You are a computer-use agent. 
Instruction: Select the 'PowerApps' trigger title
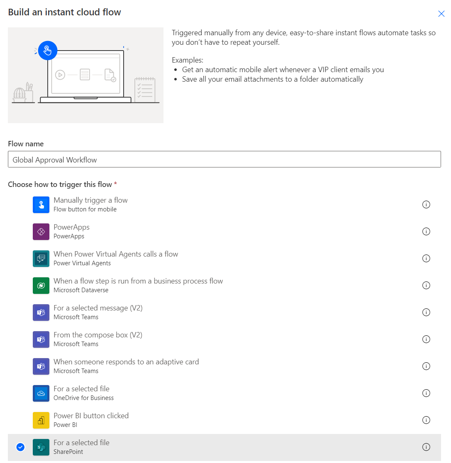coord(71,227)
